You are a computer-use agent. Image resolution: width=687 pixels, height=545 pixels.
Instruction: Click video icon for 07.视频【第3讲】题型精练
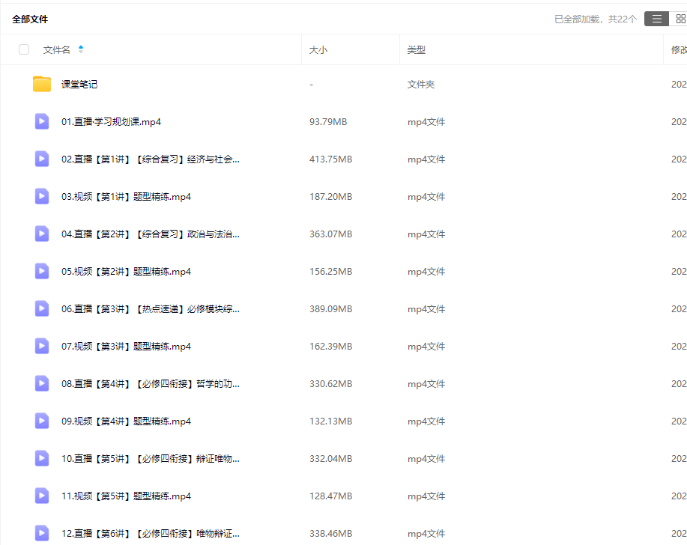42,346
